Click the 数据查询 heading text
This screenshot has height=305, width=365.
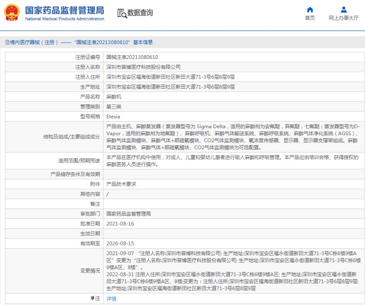pyautogui.click(x=140, y=13)
